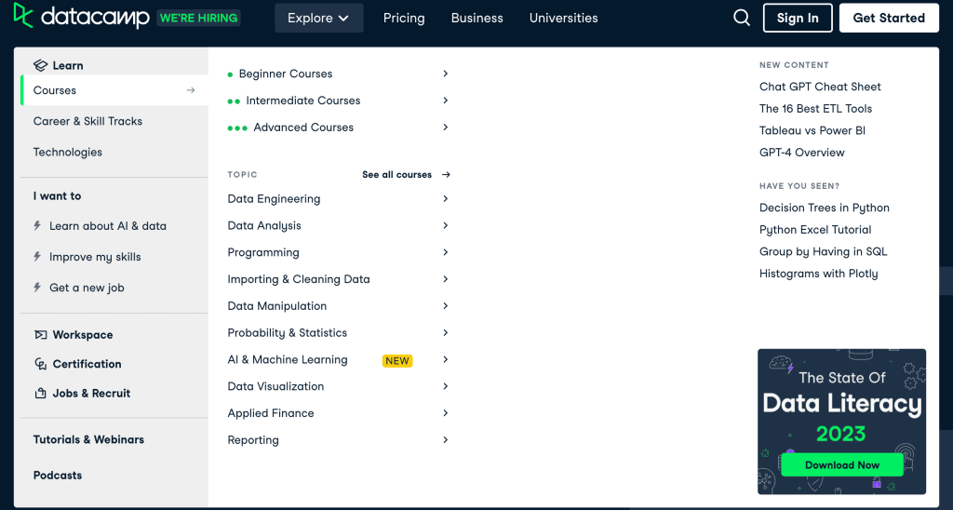
Task: Open Pricing in the top navigation
Action: click(404, 19)
